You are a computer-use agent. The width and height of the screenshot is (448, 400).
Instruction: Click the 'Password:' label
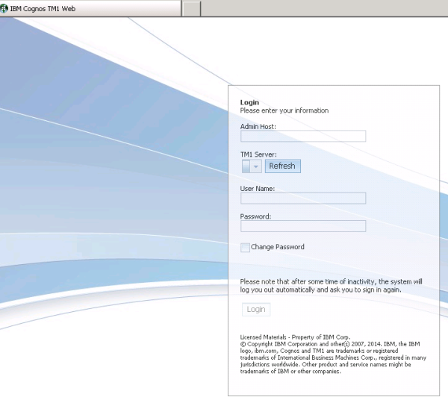coord(255,216)
